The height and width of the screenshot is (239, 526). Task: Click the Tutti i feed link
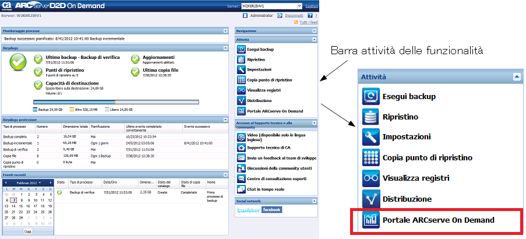pyautogui.click(x=308, y=22)
